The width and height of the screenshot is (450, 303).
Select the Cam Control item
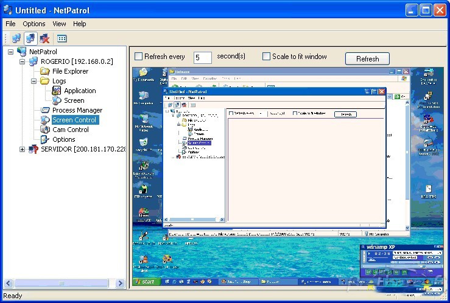[x=70, y=130]
